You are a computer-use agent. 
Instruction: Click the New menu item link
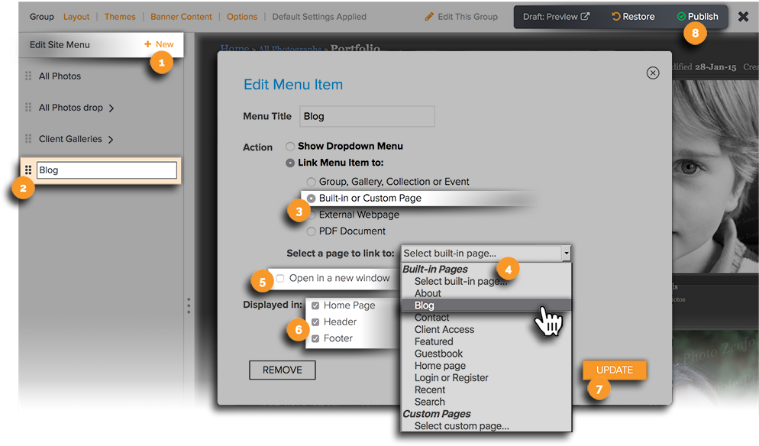pyautogui.click(x=160, y=44)
